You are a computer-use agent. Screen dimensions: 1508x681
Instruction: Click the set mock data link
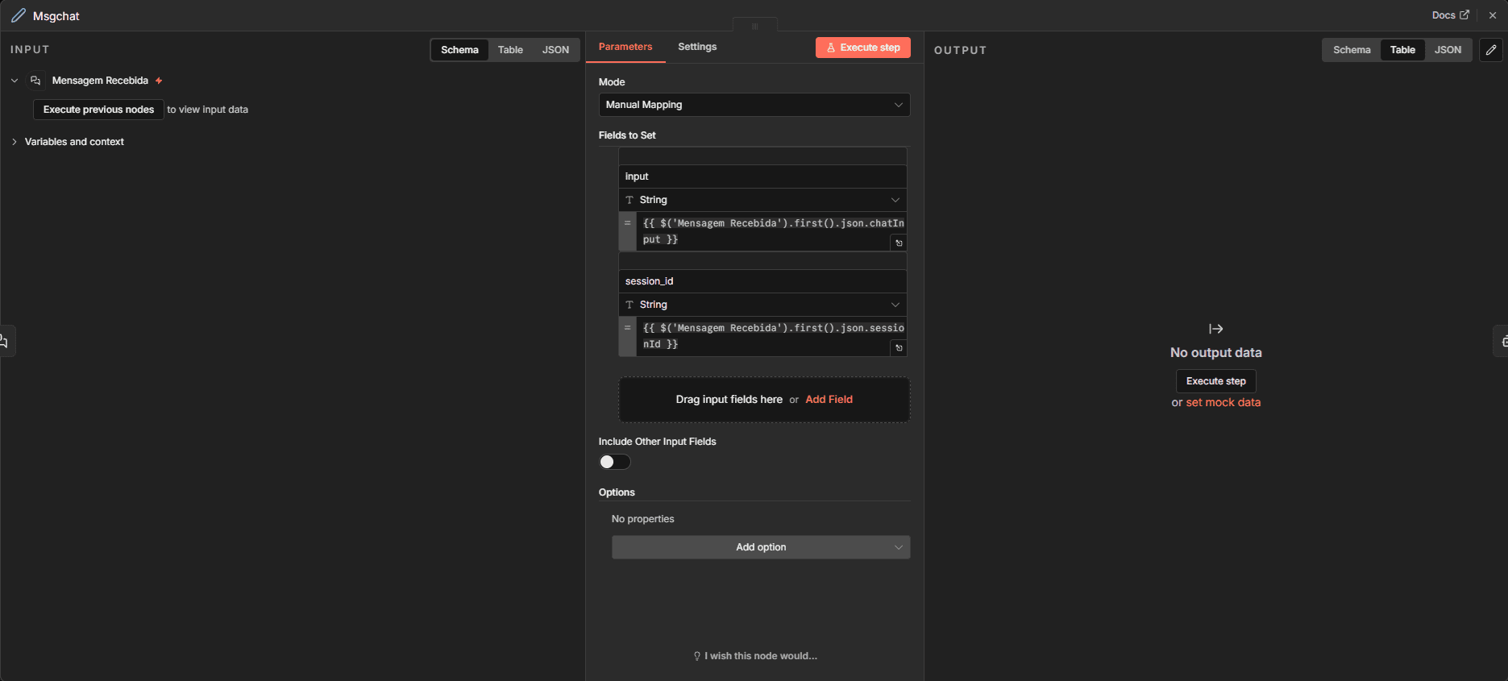(1223, 403)
